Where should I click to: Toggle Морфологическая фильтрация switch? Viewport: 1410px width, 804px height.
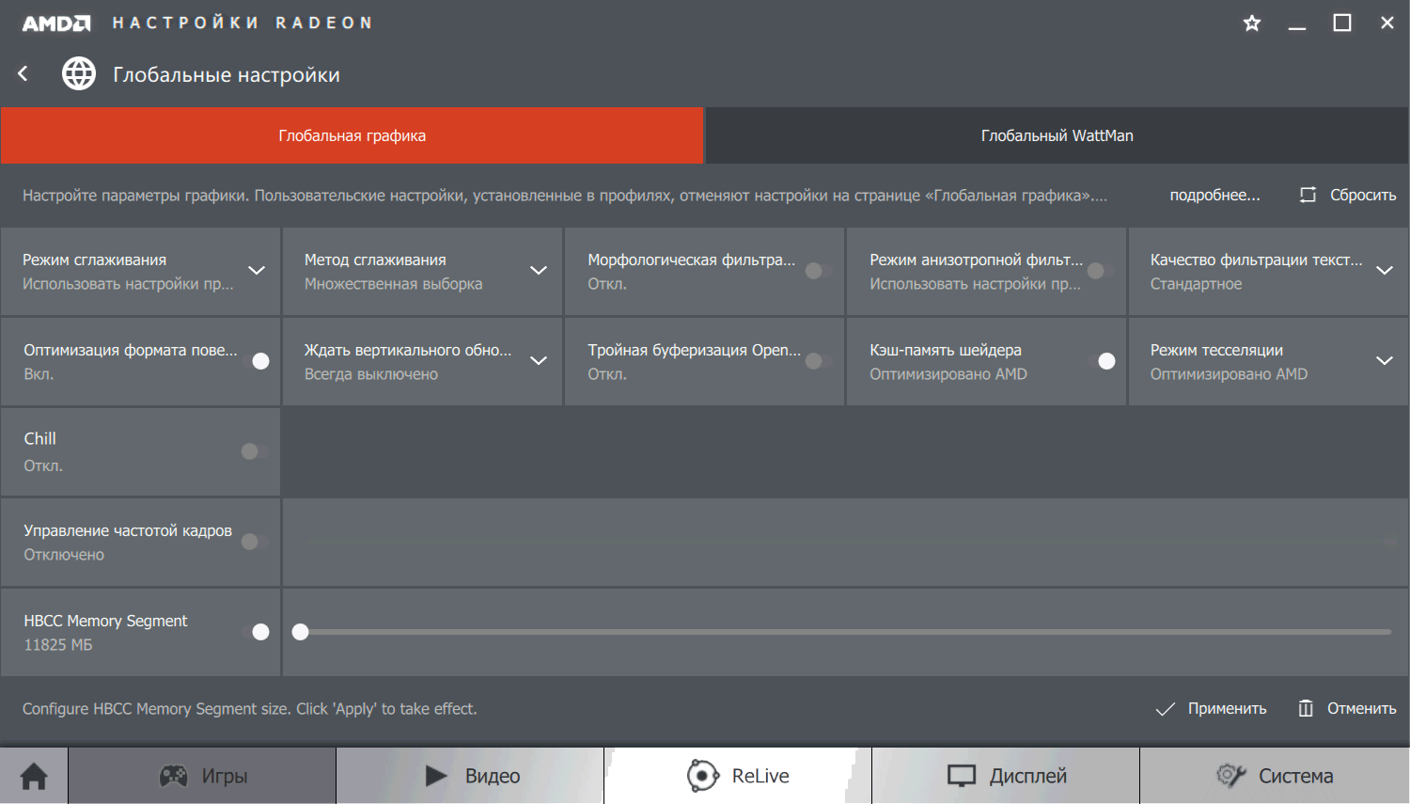(819, 271)
